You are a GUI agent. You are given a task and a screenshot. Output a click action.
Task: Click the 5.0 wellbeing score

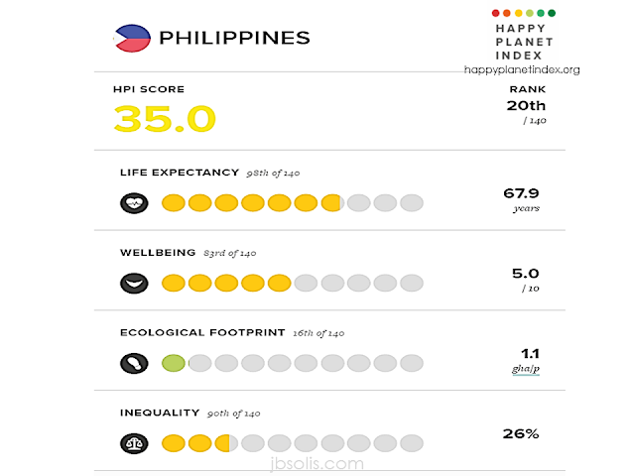pos(525,273)
